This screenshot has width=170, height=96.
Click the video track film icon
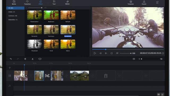click(10, 76)
